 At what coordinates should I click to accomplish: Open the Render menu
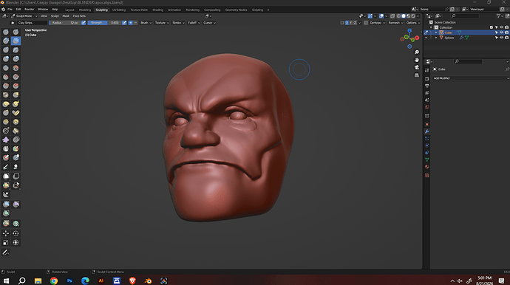30,10
